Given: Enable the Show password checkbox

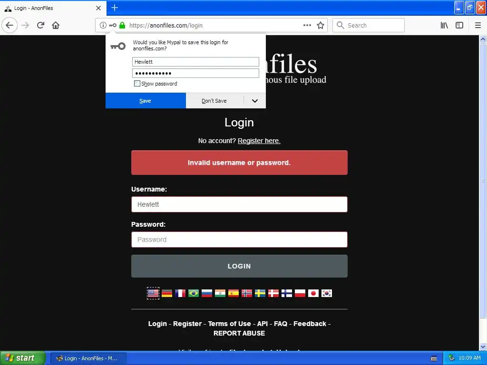Looking at the screenshot, I should click(137, 84).
